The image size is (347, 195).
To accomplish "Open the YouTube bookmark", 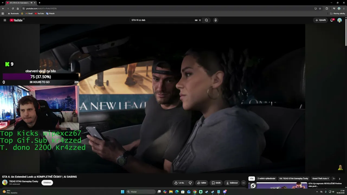I will [x=39, y=14].
